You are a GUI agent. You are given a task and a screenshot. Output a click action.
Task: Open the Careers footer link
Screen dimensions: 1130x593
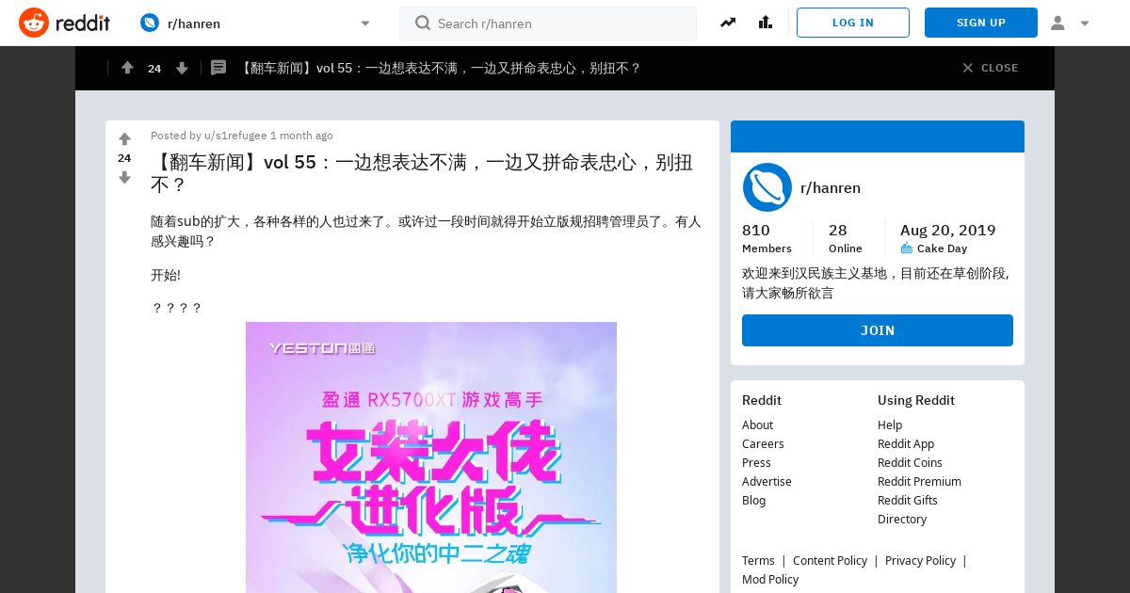(x=763, y=443)
